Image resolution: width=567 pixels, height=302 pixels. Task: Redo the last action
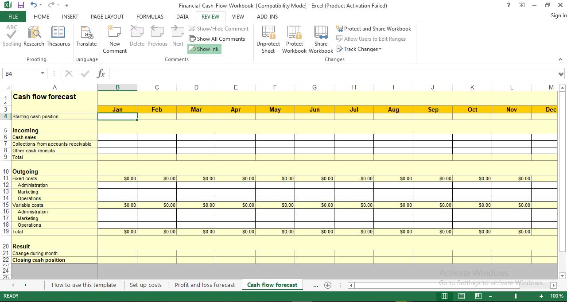click(51, 5)
